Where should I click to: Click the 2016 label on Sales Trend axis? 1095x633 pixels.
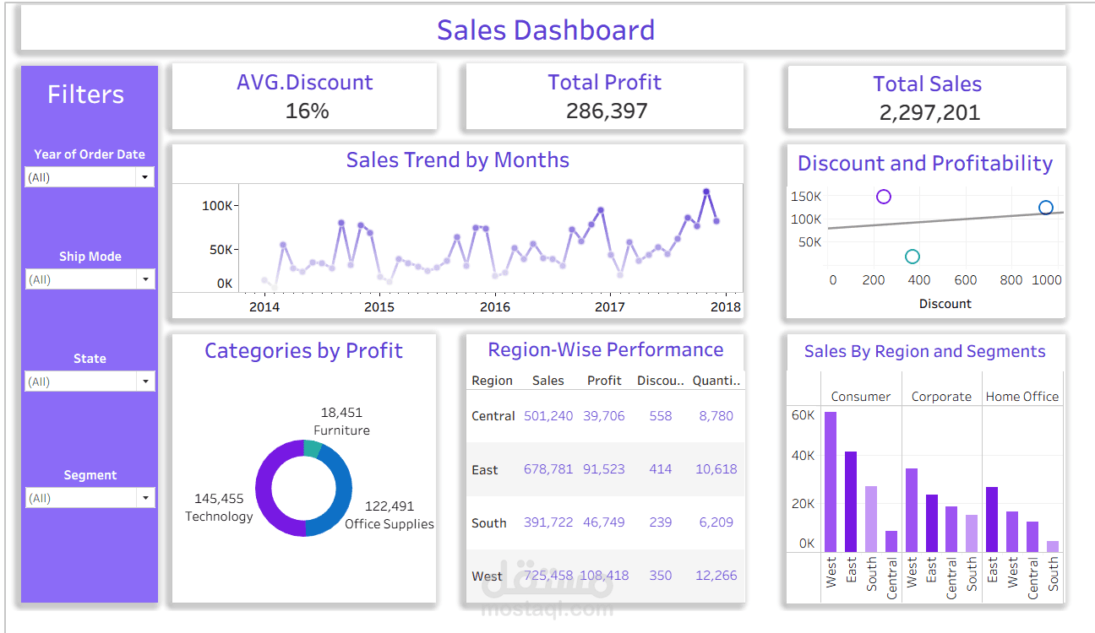tap(495, 307)
